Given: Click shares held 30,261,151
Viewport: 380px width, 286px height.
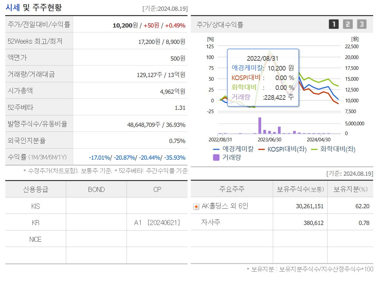Looking at the screenshot, I should pyautogui.click(x=310, y=206).
